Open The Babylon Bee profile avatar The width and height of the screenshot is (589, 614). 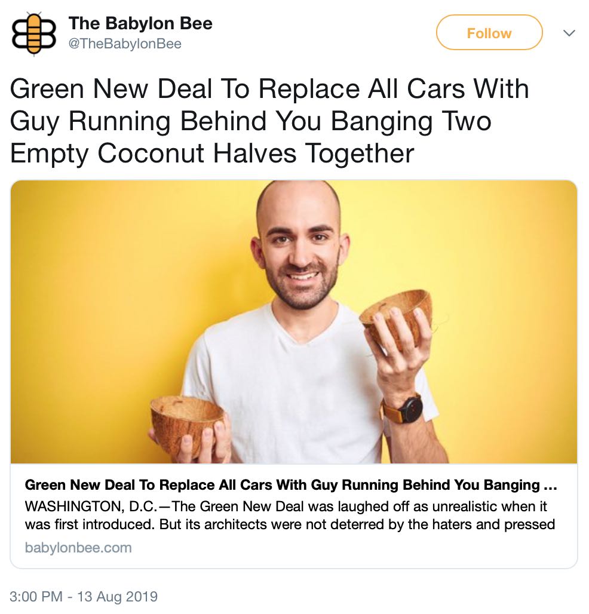click(33, 33)
